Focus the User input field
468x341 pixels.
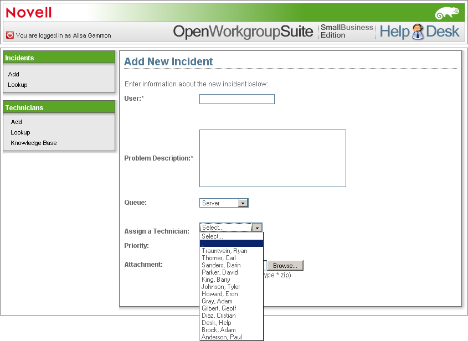(x=237, y=99)
